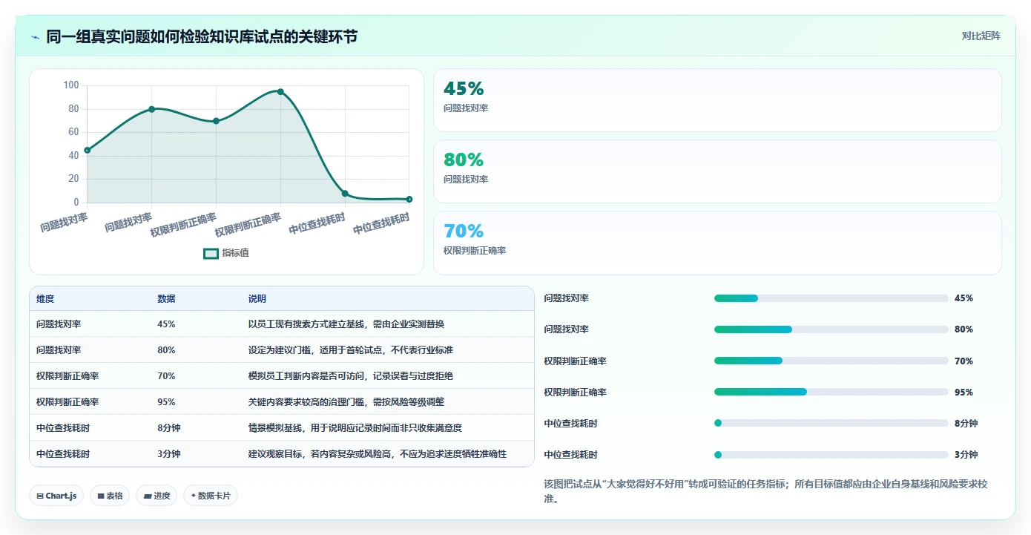
Task: Click the last chart point at value 3
Action: 409,199
